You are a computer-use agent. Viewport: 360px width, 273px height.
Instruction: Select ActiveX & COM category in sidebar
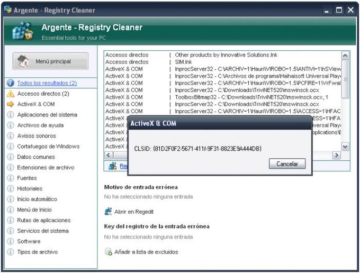[x=36, y=104]
